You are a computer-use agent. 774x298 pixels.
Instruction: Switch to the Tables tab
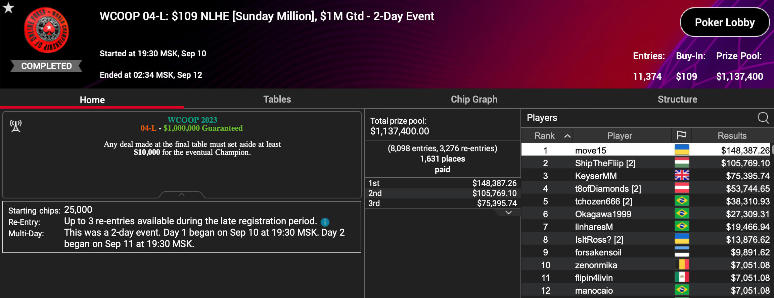277,99
